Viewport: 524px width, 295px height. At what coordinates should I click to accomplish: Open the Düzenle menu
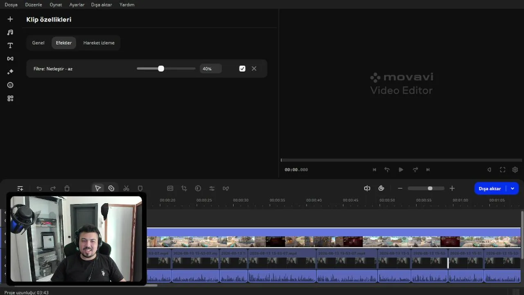pyautogui.click(x=34, y=5)
